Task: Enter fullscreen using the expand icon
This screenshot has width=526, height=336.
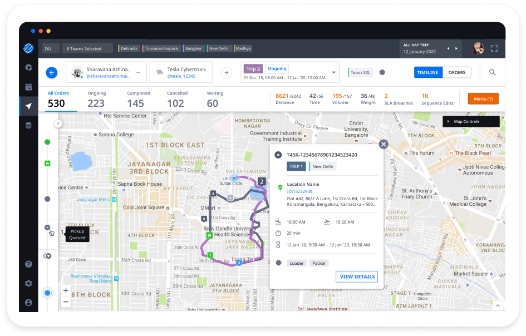Action: tap(494, 48)
